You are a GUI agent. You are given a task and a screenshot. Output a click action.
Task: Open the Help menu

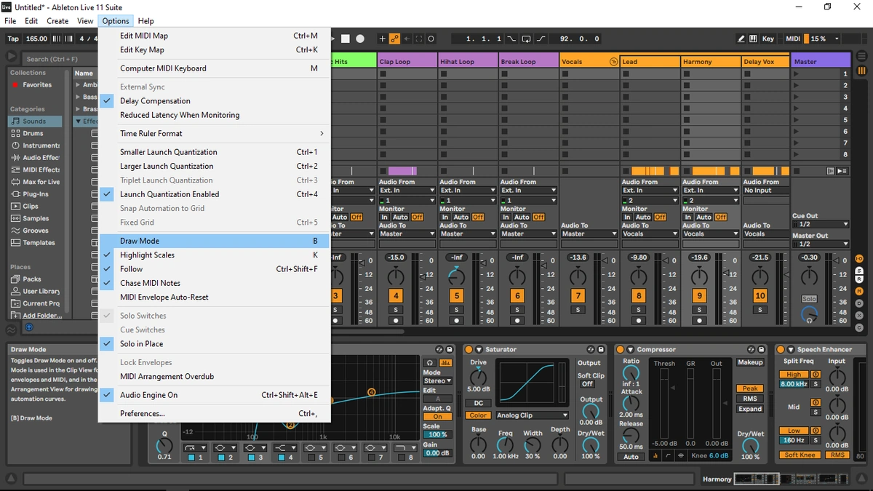point(145,21)
